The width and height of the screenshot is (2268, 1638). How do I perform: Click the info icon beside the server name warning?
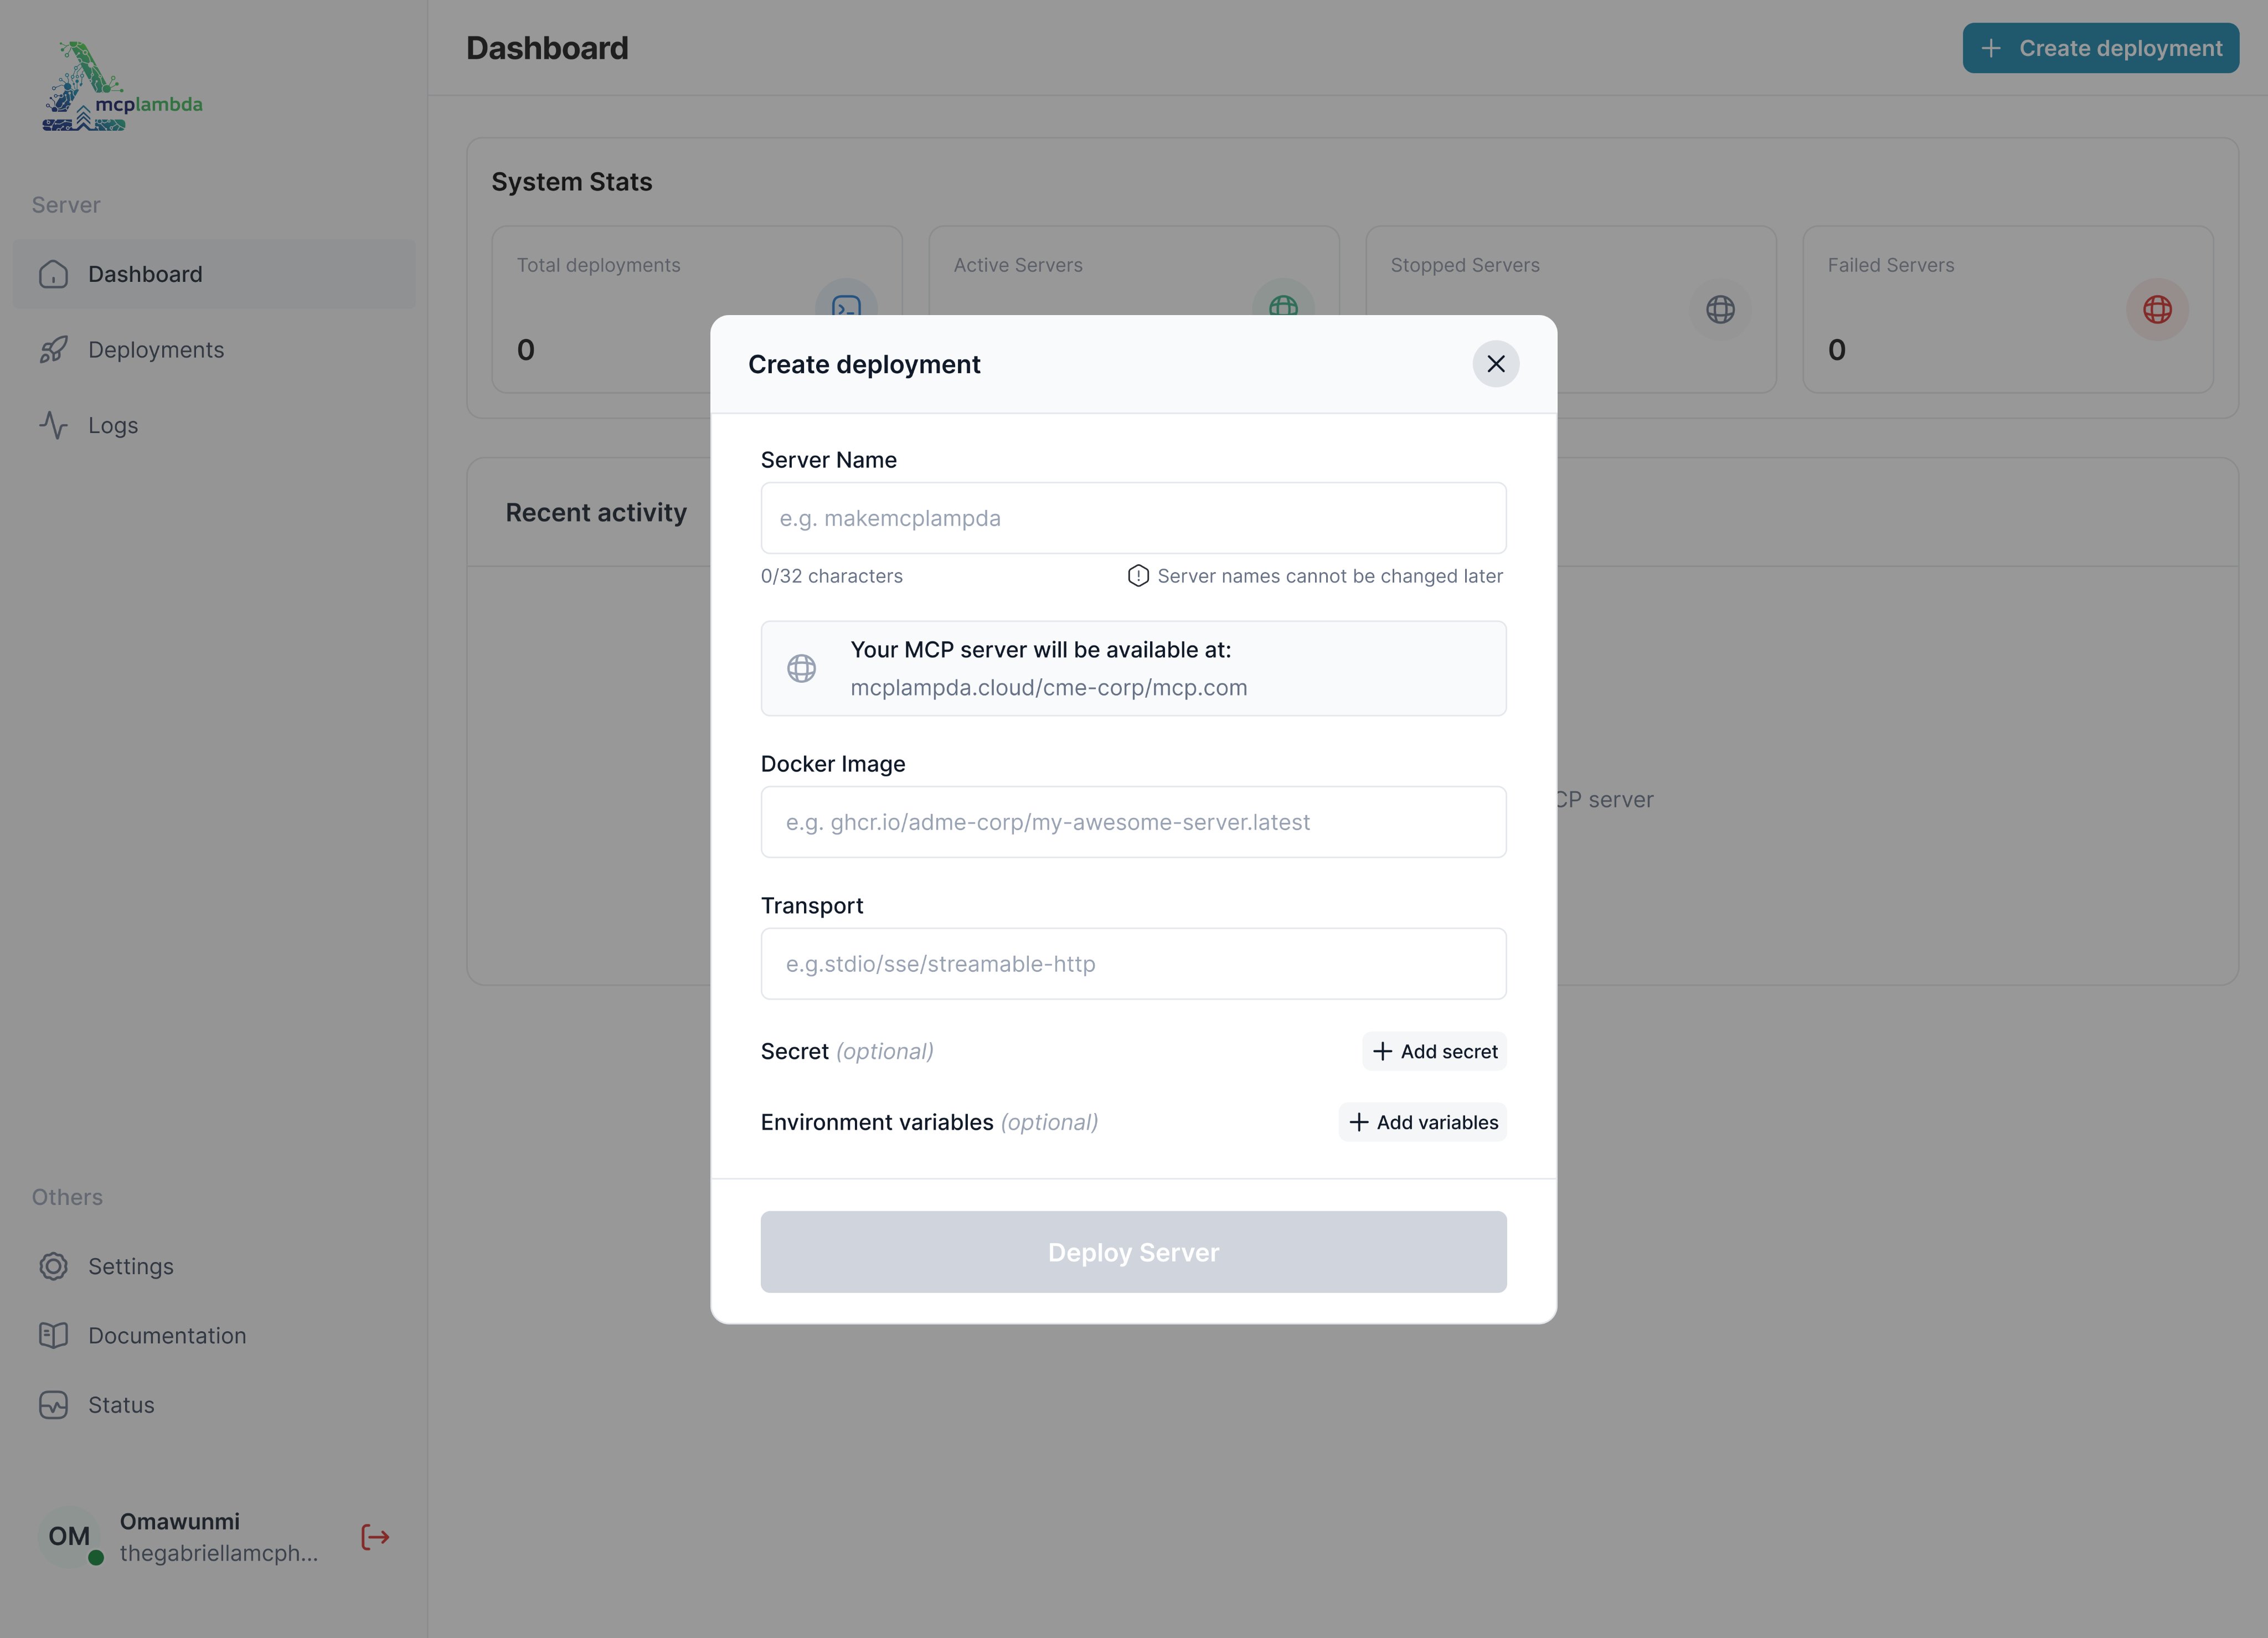[1138, 576]
